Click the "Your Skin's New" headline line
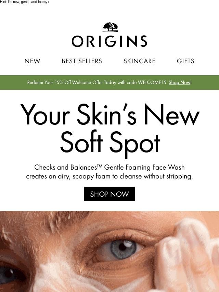 110,114
